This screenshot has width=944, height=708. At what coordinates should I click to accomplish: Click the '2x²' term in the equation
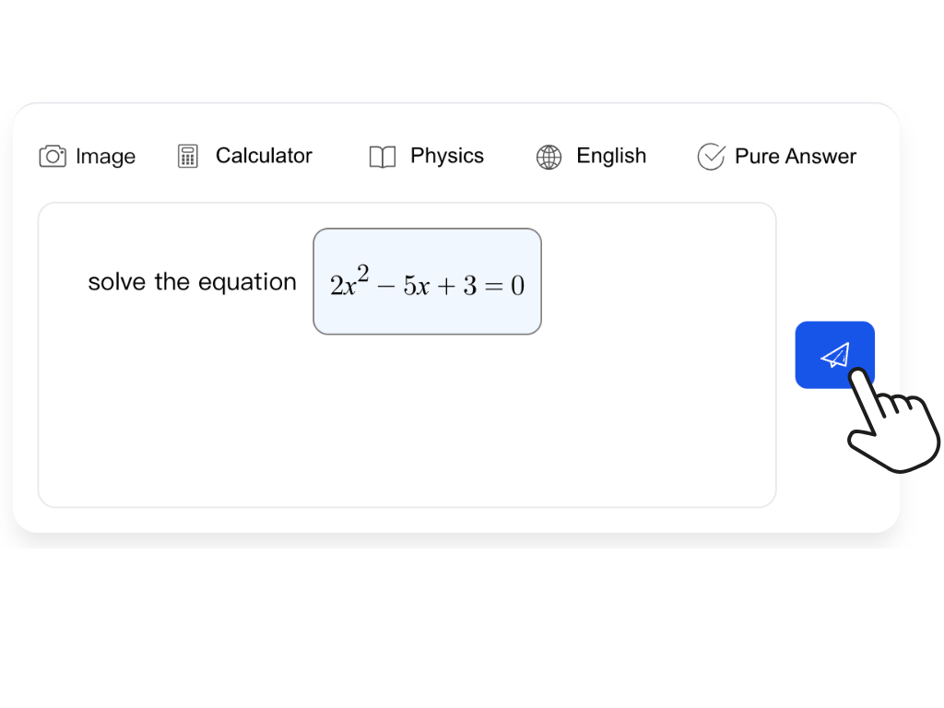coord(348,284)
